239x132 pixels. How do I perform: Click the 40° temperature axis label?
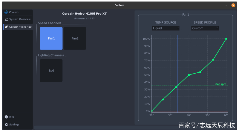pos(189,115)
